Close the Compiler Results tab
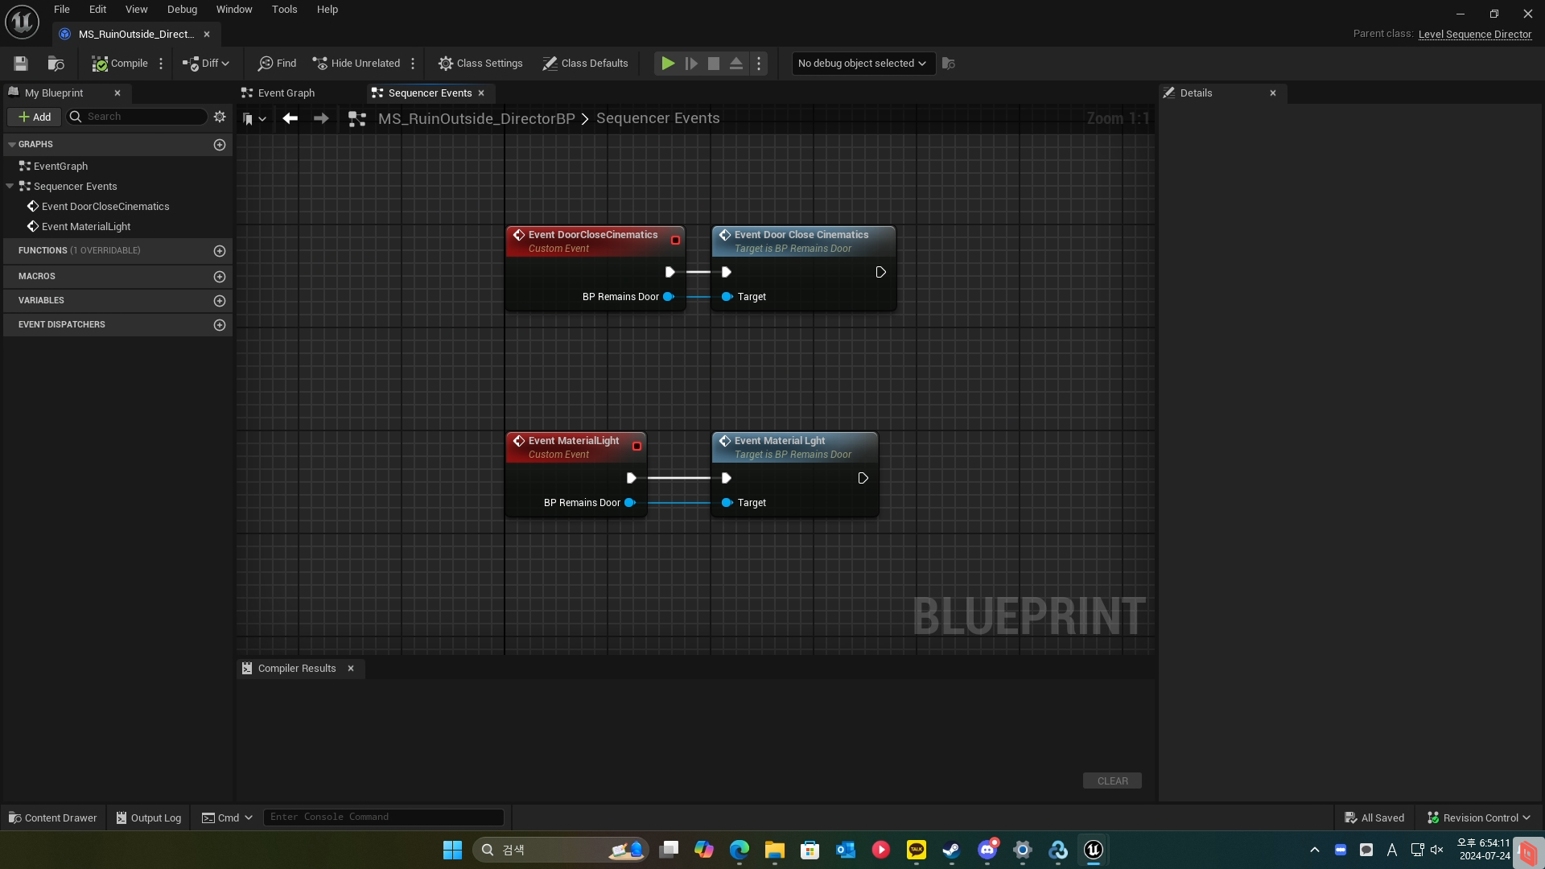This screenshot has height=869, width=1545. [351, 669]
